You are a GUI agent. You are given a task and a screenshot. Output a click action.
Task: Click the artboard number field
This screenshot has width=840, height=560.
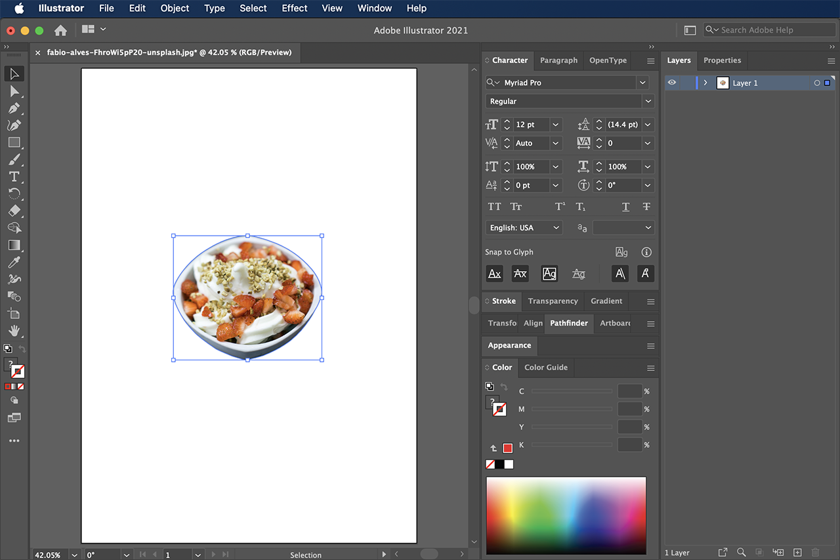point(177,555)
